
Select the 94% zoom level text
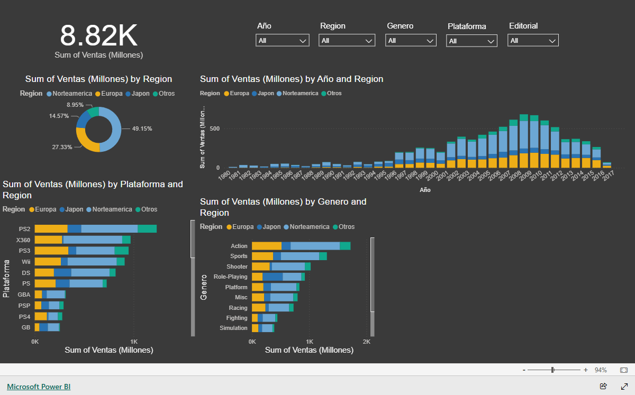pyautogui.click(x=601, y=370)
